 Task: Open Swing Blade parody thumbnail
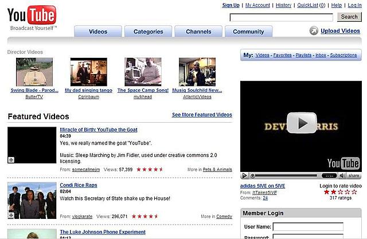click(34, 72)
